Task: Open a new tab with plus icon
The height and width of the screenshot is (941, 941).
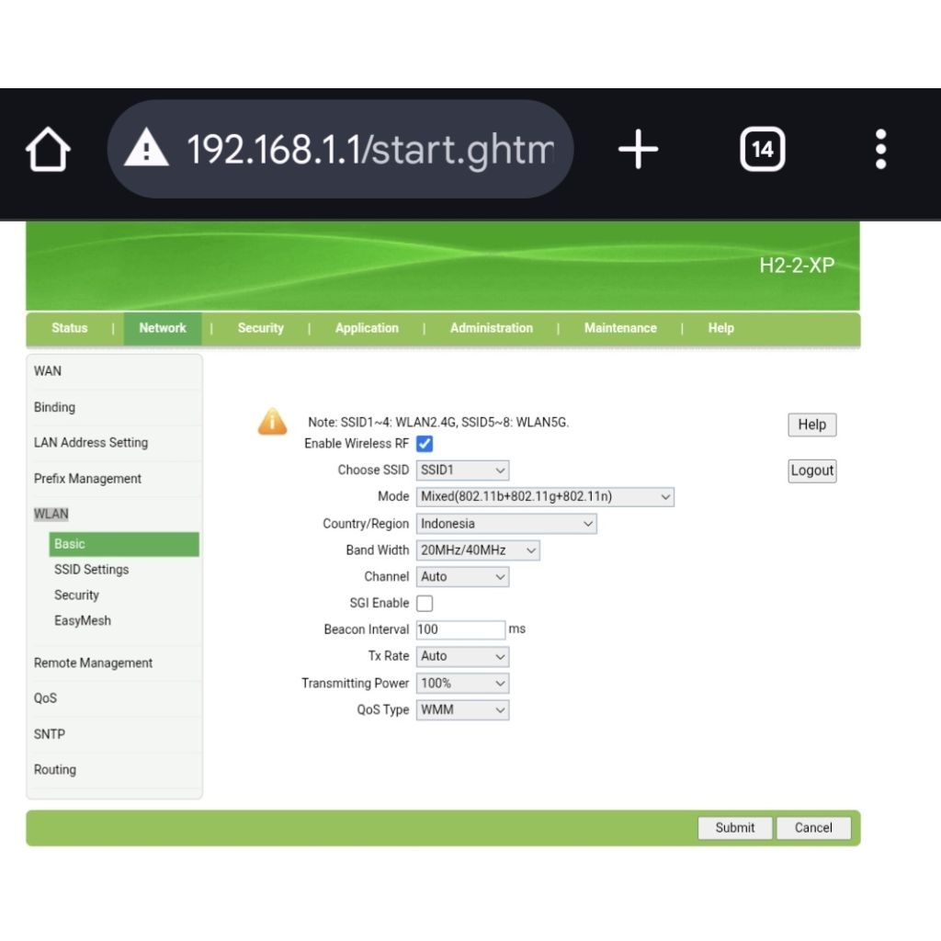Action: [638, 149]
